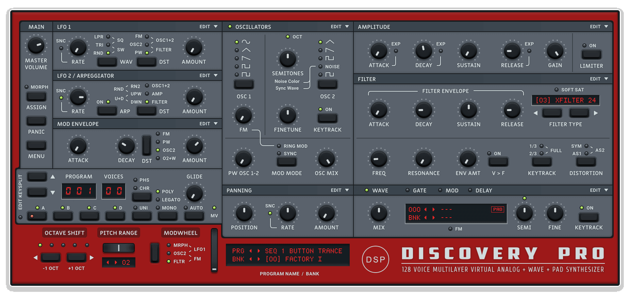This screenshot has width=630, height=296.
Task: Click program name SEQ 1 BUTTON TRANCE
Action: [x=303, y=251]
